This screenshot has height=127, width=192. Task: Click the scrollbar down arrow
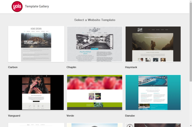[191, 126]
